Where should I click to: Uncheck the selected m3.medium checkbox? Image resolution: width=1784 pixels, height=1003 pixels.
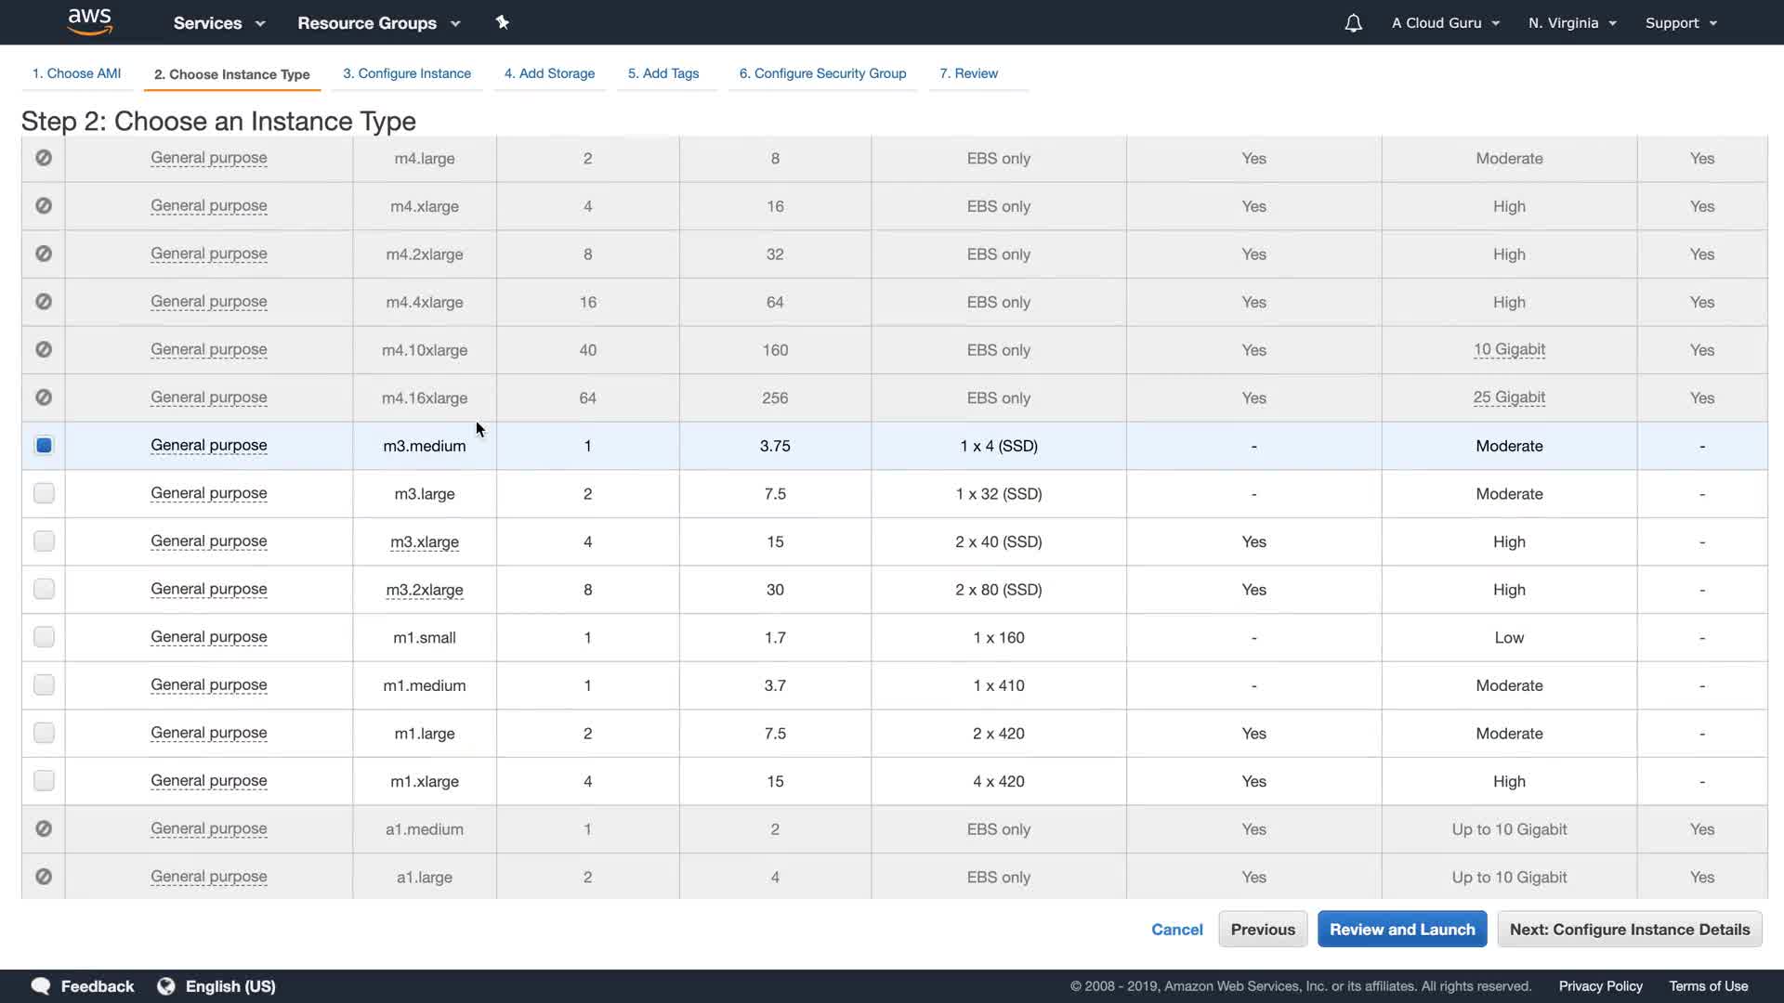click(x=44, y=446)
